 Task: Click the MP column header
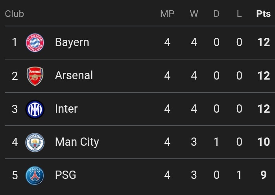pyautogui.click(x=167, y=14)
